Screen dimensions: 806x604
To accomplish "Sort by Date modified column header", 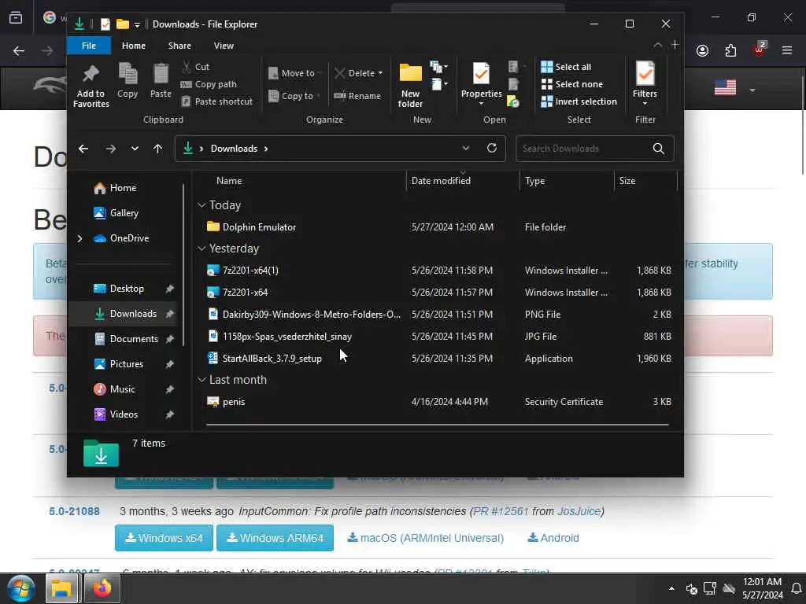I will coord(463,181).
